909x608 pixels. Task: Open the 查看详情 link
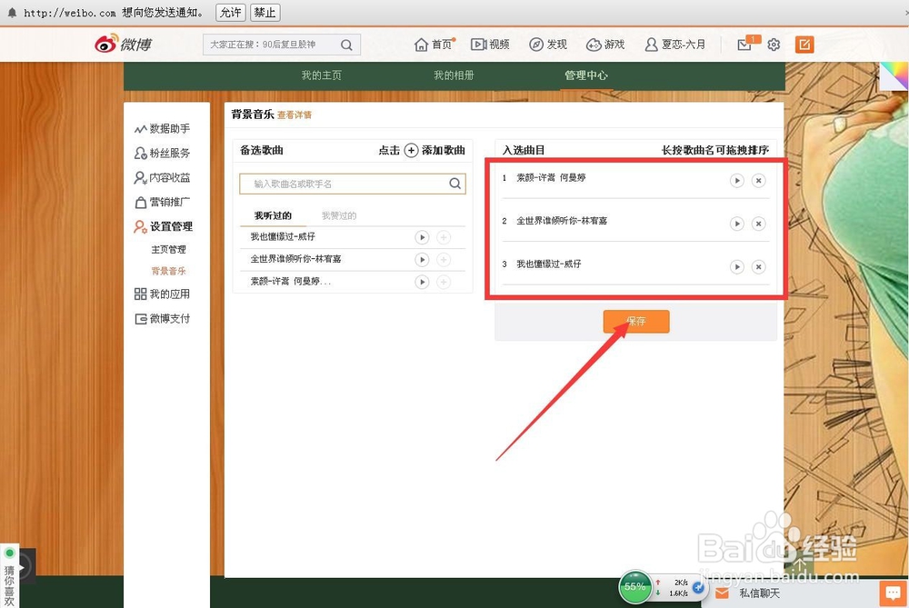click(x=295, y=114)
